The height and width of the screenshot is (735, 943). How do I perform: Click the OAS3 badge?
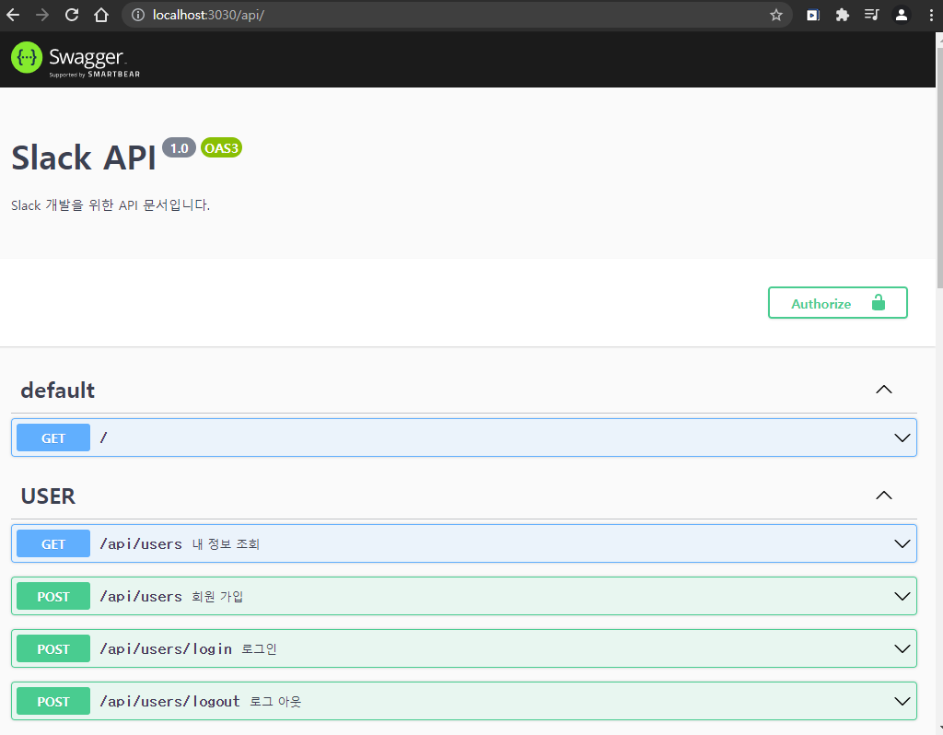coord(221,148)
